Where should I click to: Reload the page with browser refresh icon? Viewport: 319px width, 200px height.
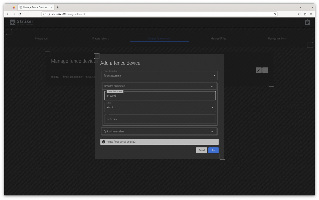[x=20, y=14]
